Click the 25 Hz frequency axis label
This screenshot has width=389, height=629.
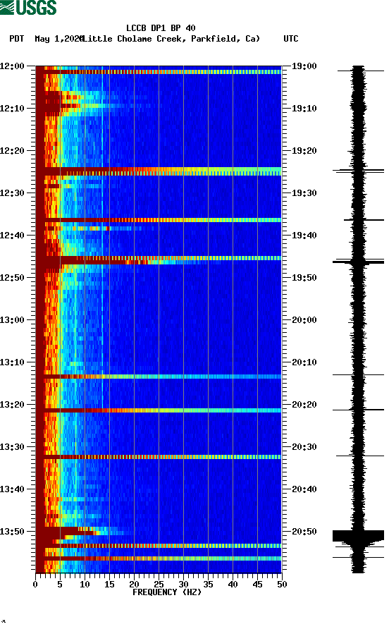click(159, 585)
